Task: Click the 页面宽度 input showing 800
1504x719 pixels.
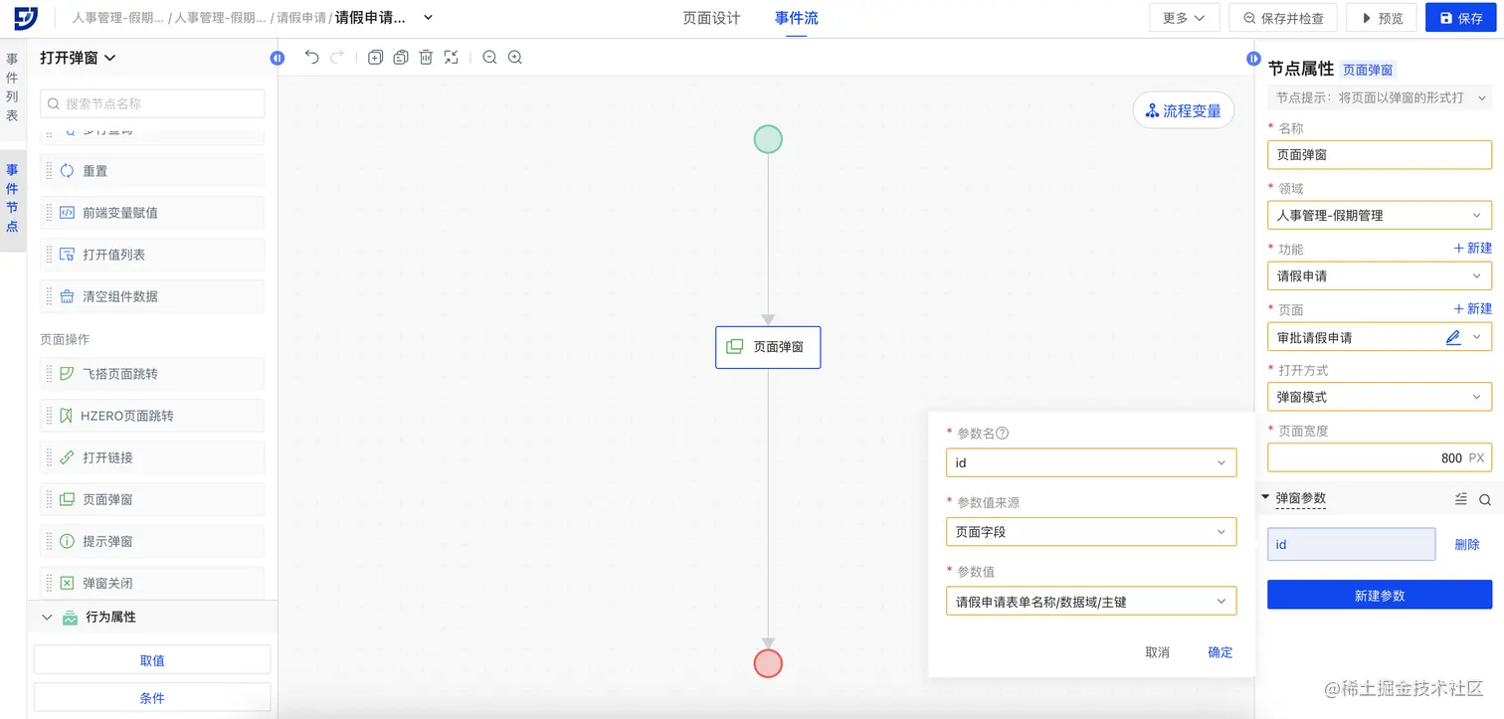Action: click(1380, 457)
